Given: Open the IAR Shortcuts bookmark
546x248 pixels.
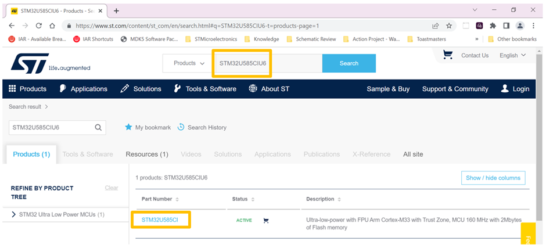Looking at the screenshot, I should pos(94,39).
